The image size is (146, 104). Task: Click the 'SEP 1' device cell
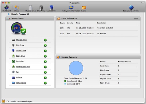click(62, 34)
